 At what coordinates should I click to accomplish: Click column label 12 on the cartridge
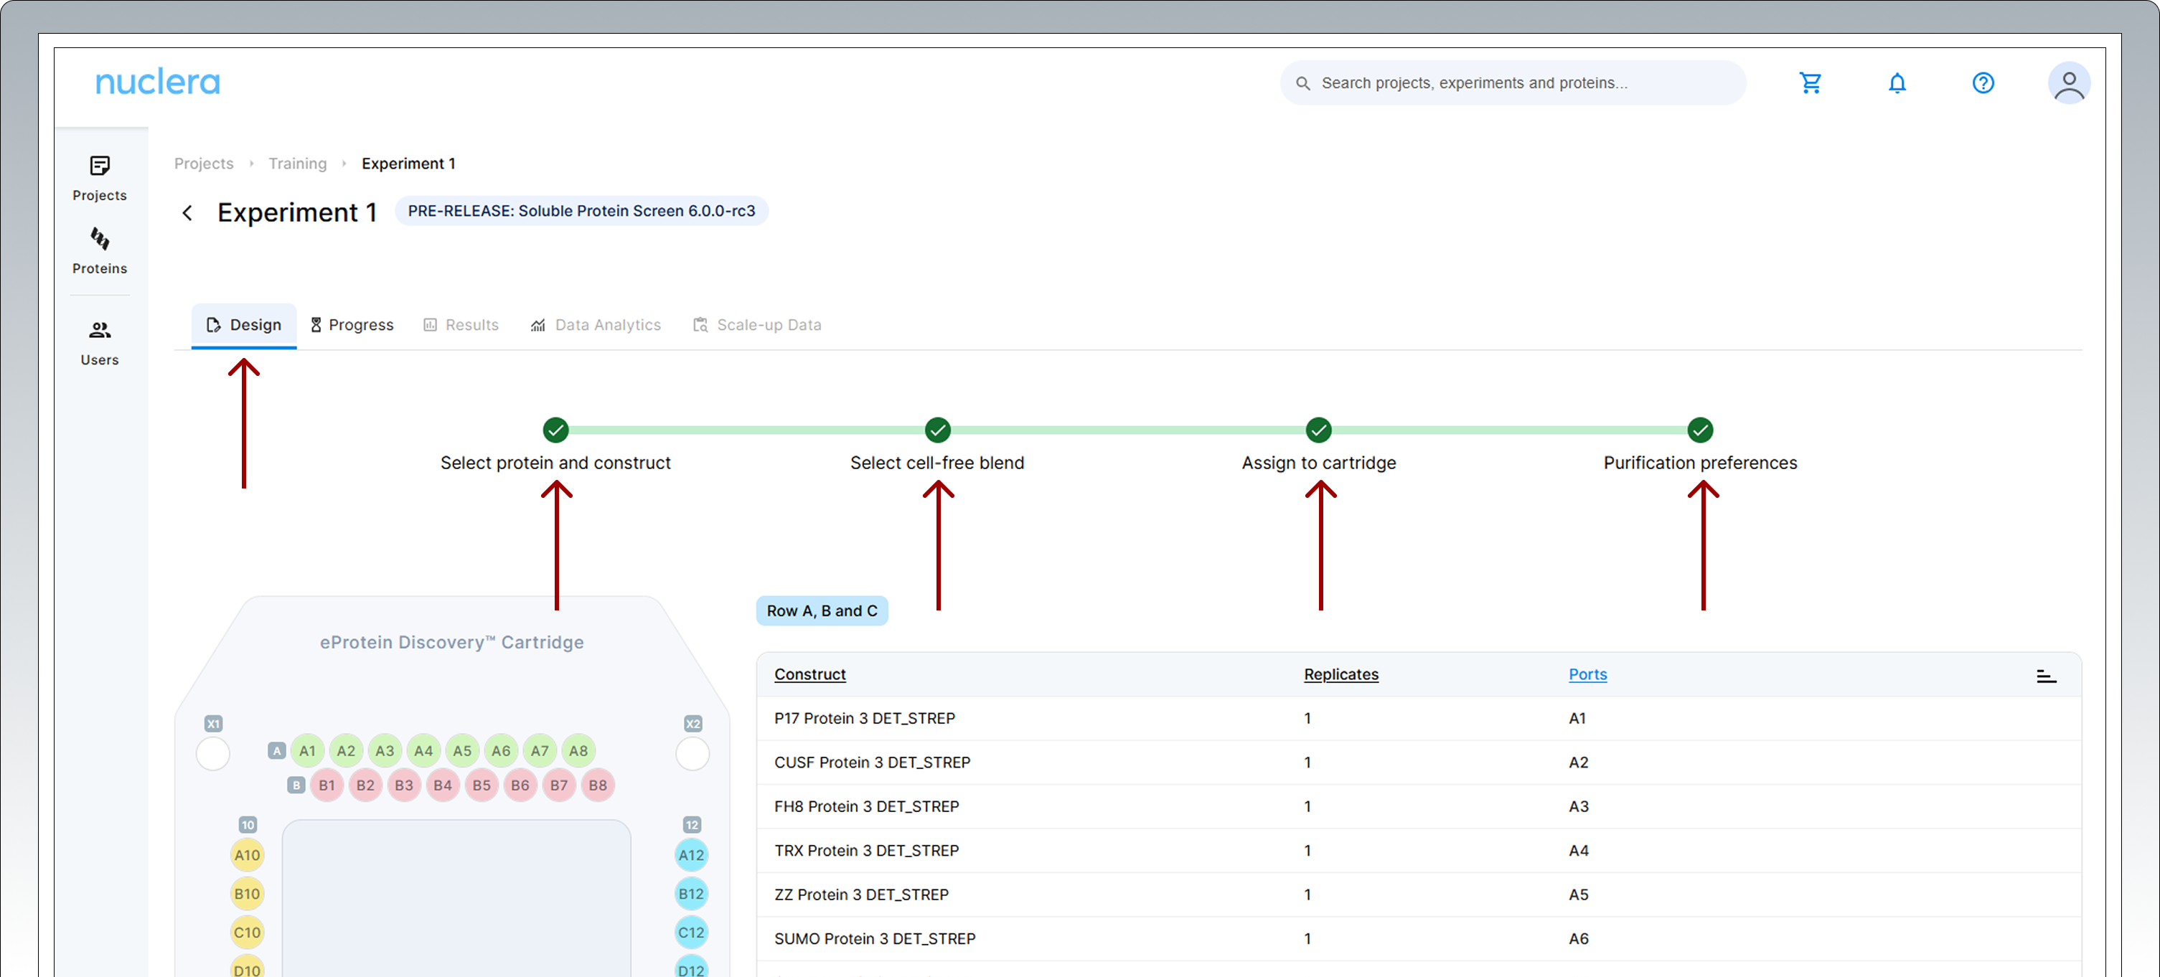692,824
